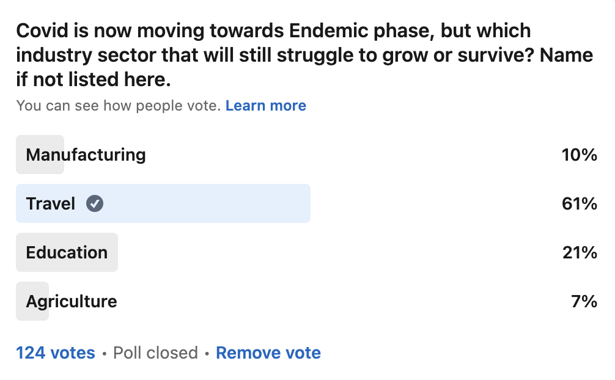The width and height of the screenshot is (615, 380).
Task: Click the 61% Travel result
Action: [x=579, y=203]
